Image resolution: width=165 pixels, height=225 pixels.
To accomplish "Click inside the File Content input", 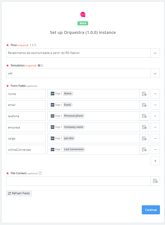I will [78, 181].
